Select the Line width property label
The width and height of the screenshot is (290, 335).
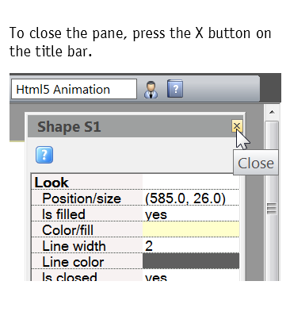tap(74, 246)
